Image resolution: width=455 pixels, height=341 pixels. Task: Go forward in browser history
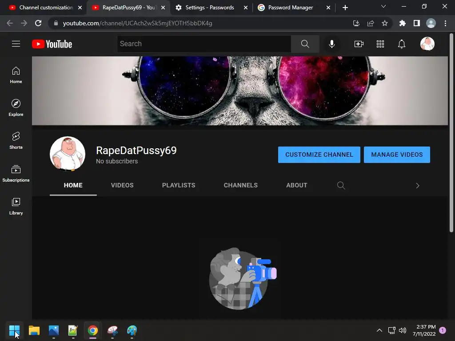point(24,23)
